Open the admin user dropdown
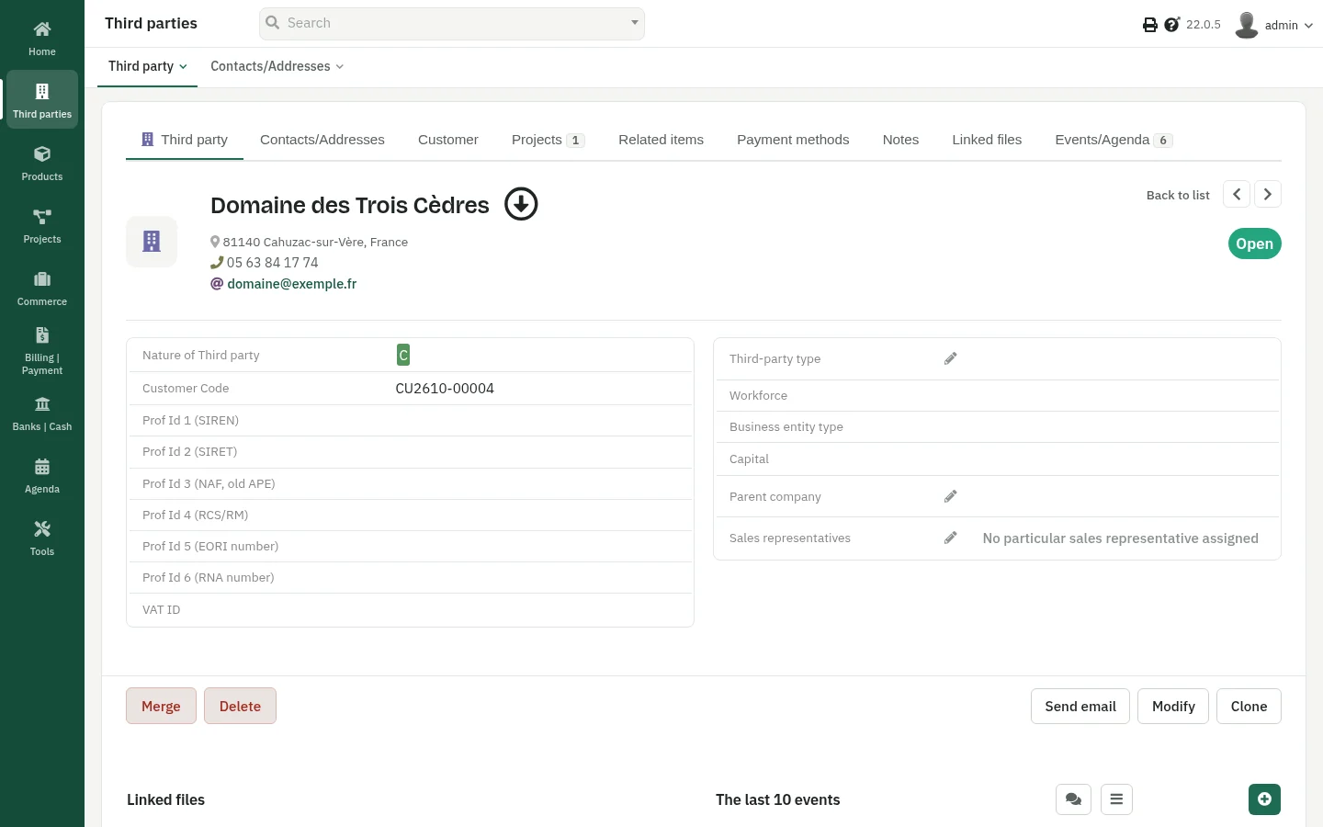 tap(1274, 25)
